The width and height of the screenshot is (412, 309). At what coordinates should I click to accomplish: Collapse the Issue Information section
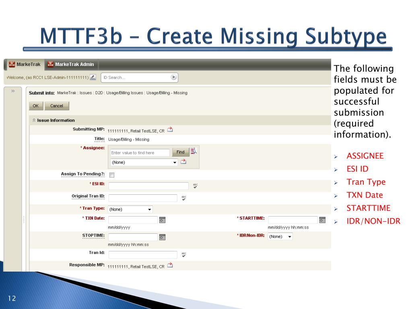coord(34,120)
